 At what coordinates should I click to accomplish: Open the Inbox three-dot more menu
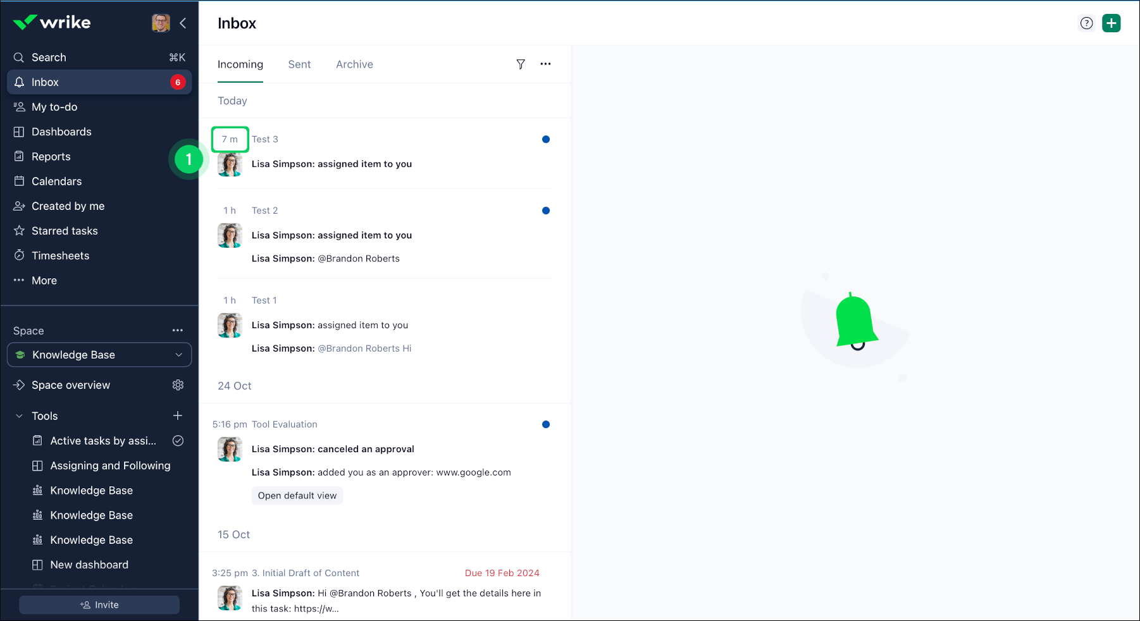(545, 64)
